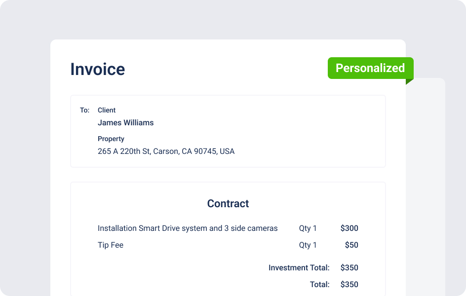Click the Invoice heading
The height and width of the screenshot is (296, 466).
[97, 69]
